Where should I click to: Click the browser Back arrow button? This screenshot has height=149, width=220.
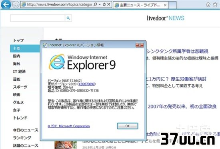pyautogui.click(x=6, y=4)
